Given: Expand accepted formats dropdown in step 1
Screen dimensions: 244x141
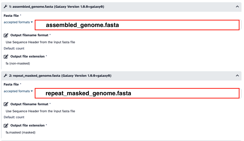Looking at the screenshot, I should 18,22.
